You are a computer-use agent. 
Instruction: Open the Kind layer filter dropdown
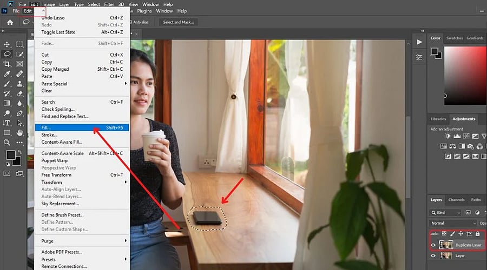pos(445,213)
